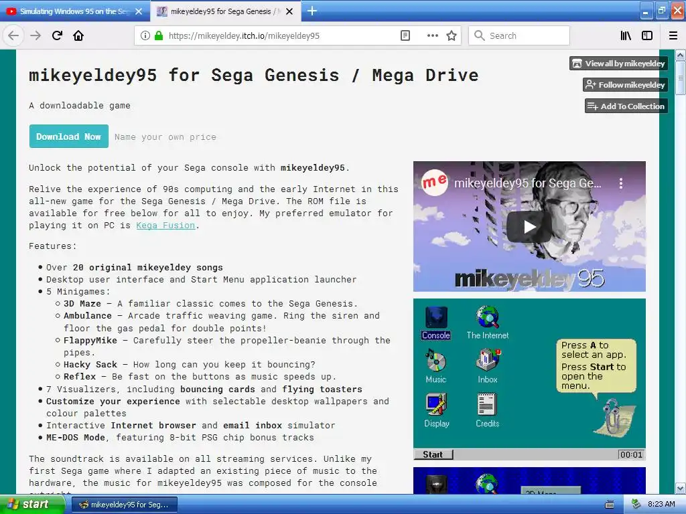Show sidebars icon in toolbar
Screen dimensions: 686x514
(647, 36)
